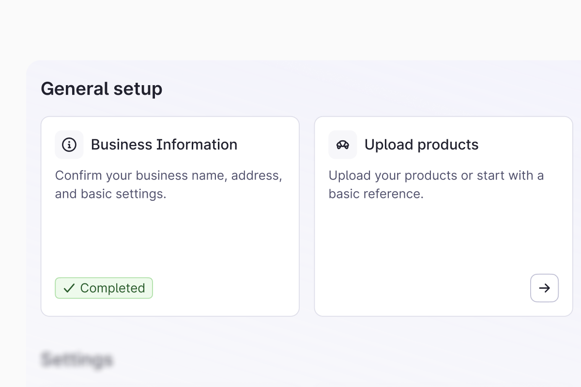Click the word 'Completed' in the badge
The image size is (581, 387).
(x=112, y=288)
